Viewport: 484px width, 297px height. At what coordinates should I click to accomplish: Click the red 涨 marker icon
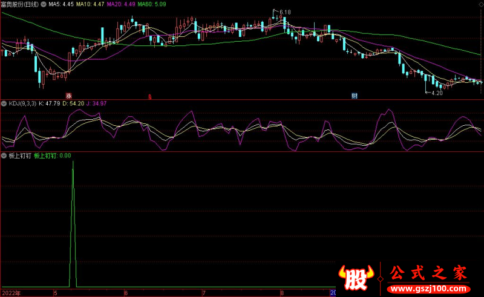coord(69,95)
